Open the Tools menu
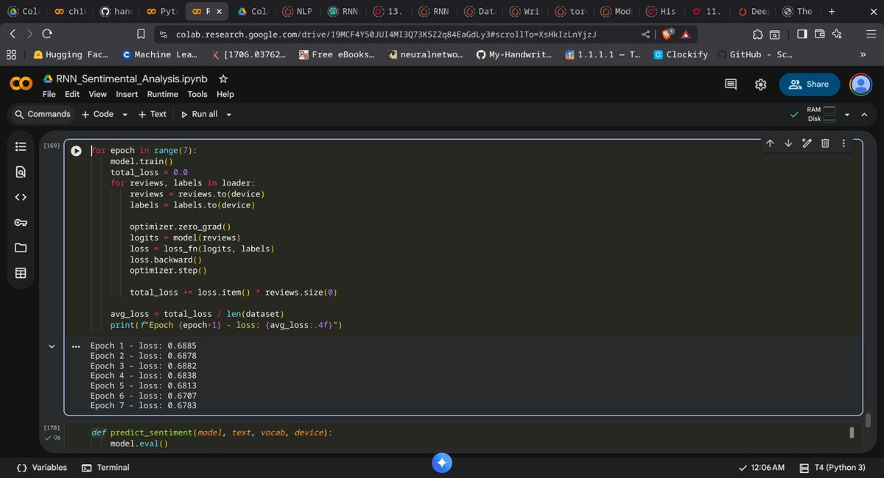This screenshot has height=478, width=884. click(x=197, y=94)
